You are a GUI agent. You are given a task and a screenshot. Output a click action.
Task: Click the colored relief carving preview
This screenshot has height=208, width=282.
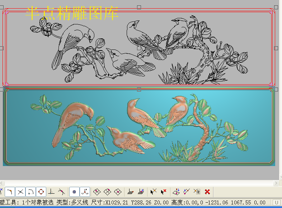[x=139, y=126]
